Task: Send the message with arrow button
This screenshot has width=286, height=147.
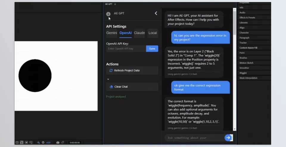Action: [228, 138]
